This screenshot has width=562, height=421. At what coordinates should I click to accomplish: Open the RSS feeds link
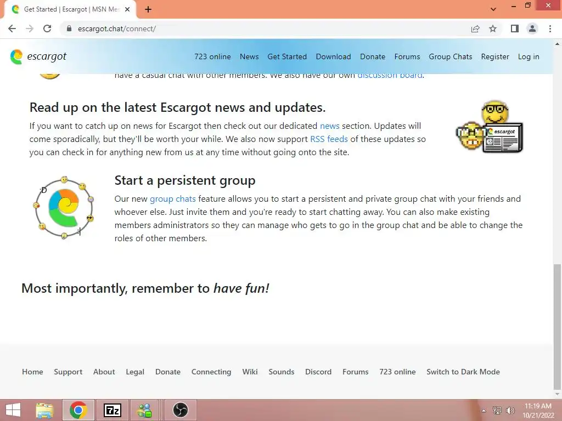point(329,139)
